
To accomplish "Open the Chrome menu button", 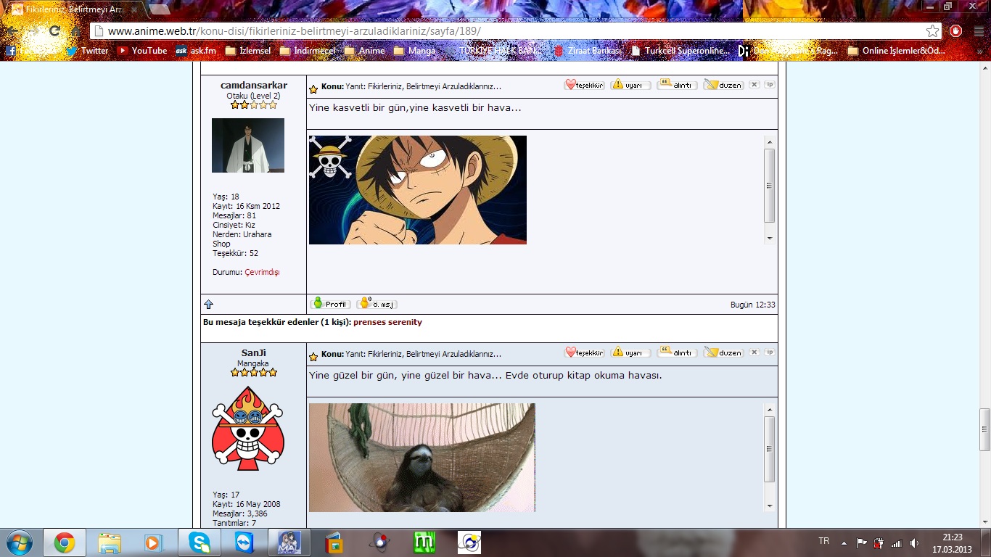I will [x=977, y=31].
